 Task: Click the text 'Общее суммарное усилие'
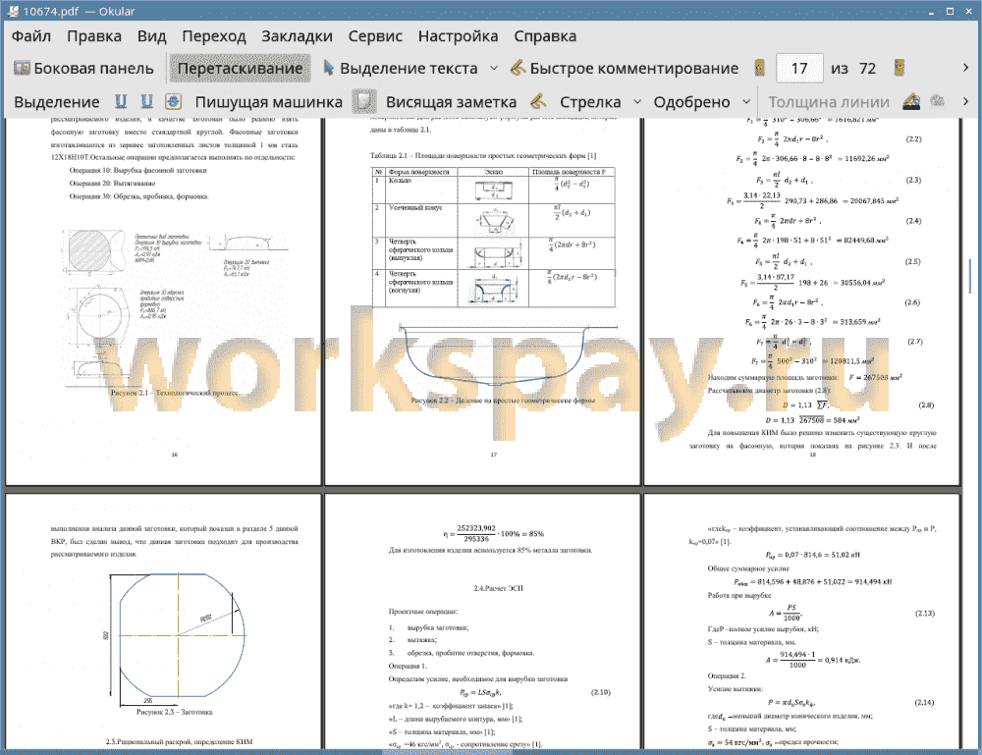pos(747,568)
